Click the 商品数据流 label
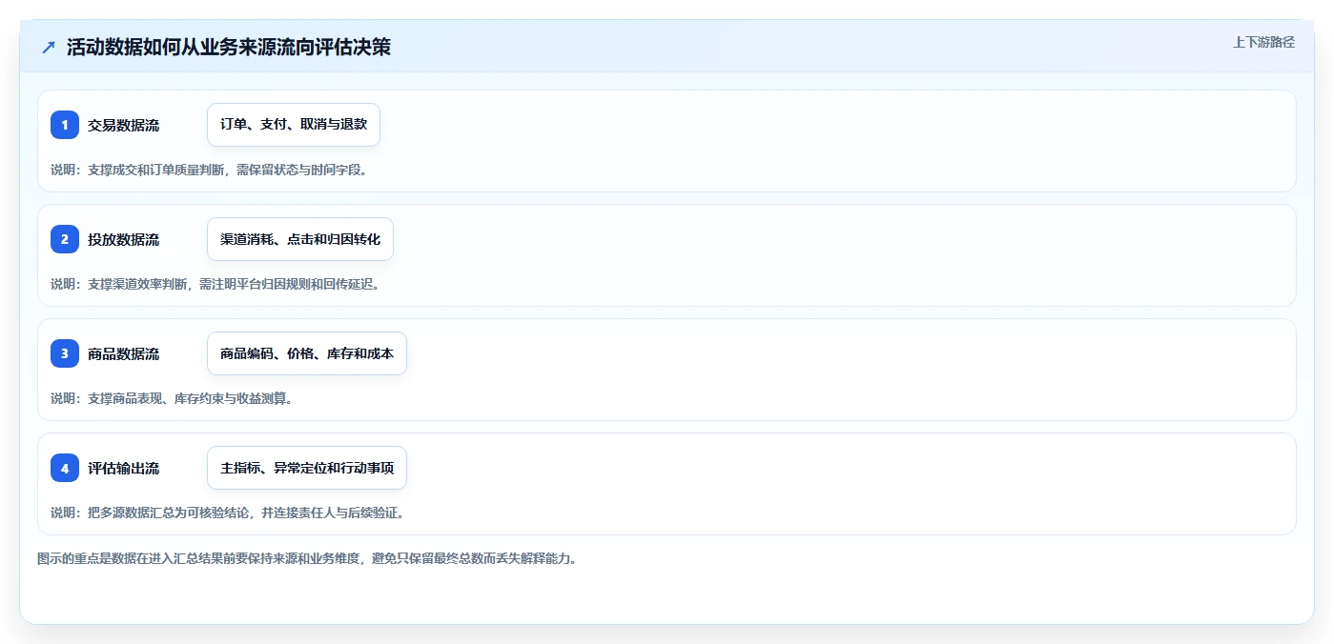 tap(123, 353)
